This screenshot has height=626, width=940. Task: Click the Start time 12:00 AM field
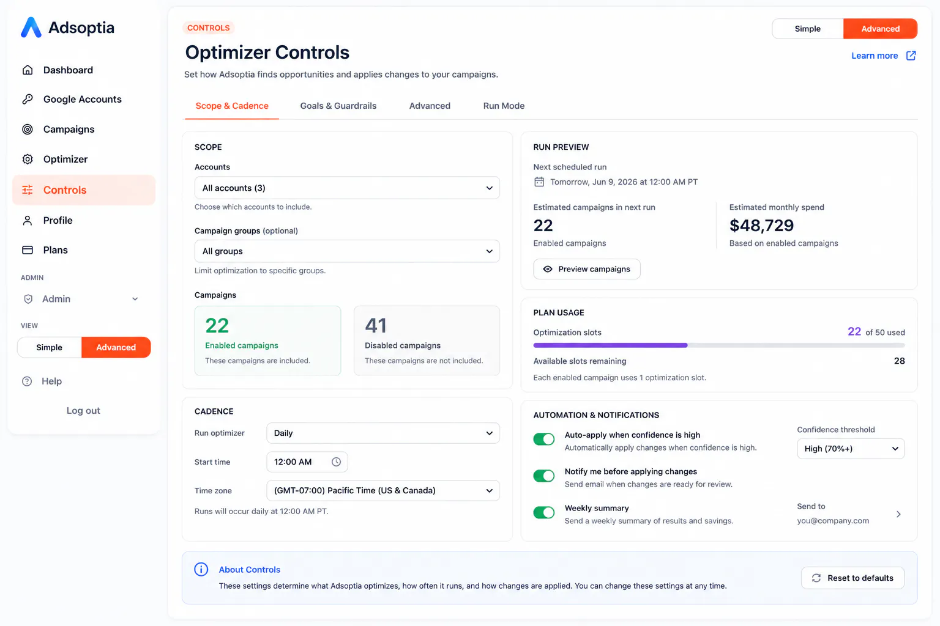[x=307, y=462]
